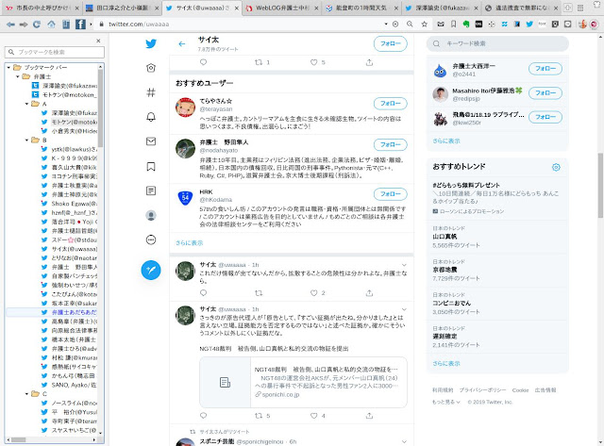Switch to 市長の中止呼びかけ tab
Screen dimensions: 604x446
[x=42, y=8]
